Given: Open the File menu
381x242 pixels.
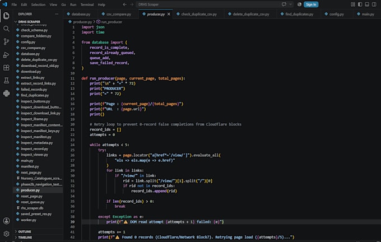Looking at the screenshot, I should pos(14,4).
